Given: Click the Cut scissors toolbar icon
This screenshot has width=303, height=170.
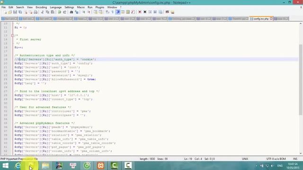Looking at the screenshot, I should tap(42, 12).
